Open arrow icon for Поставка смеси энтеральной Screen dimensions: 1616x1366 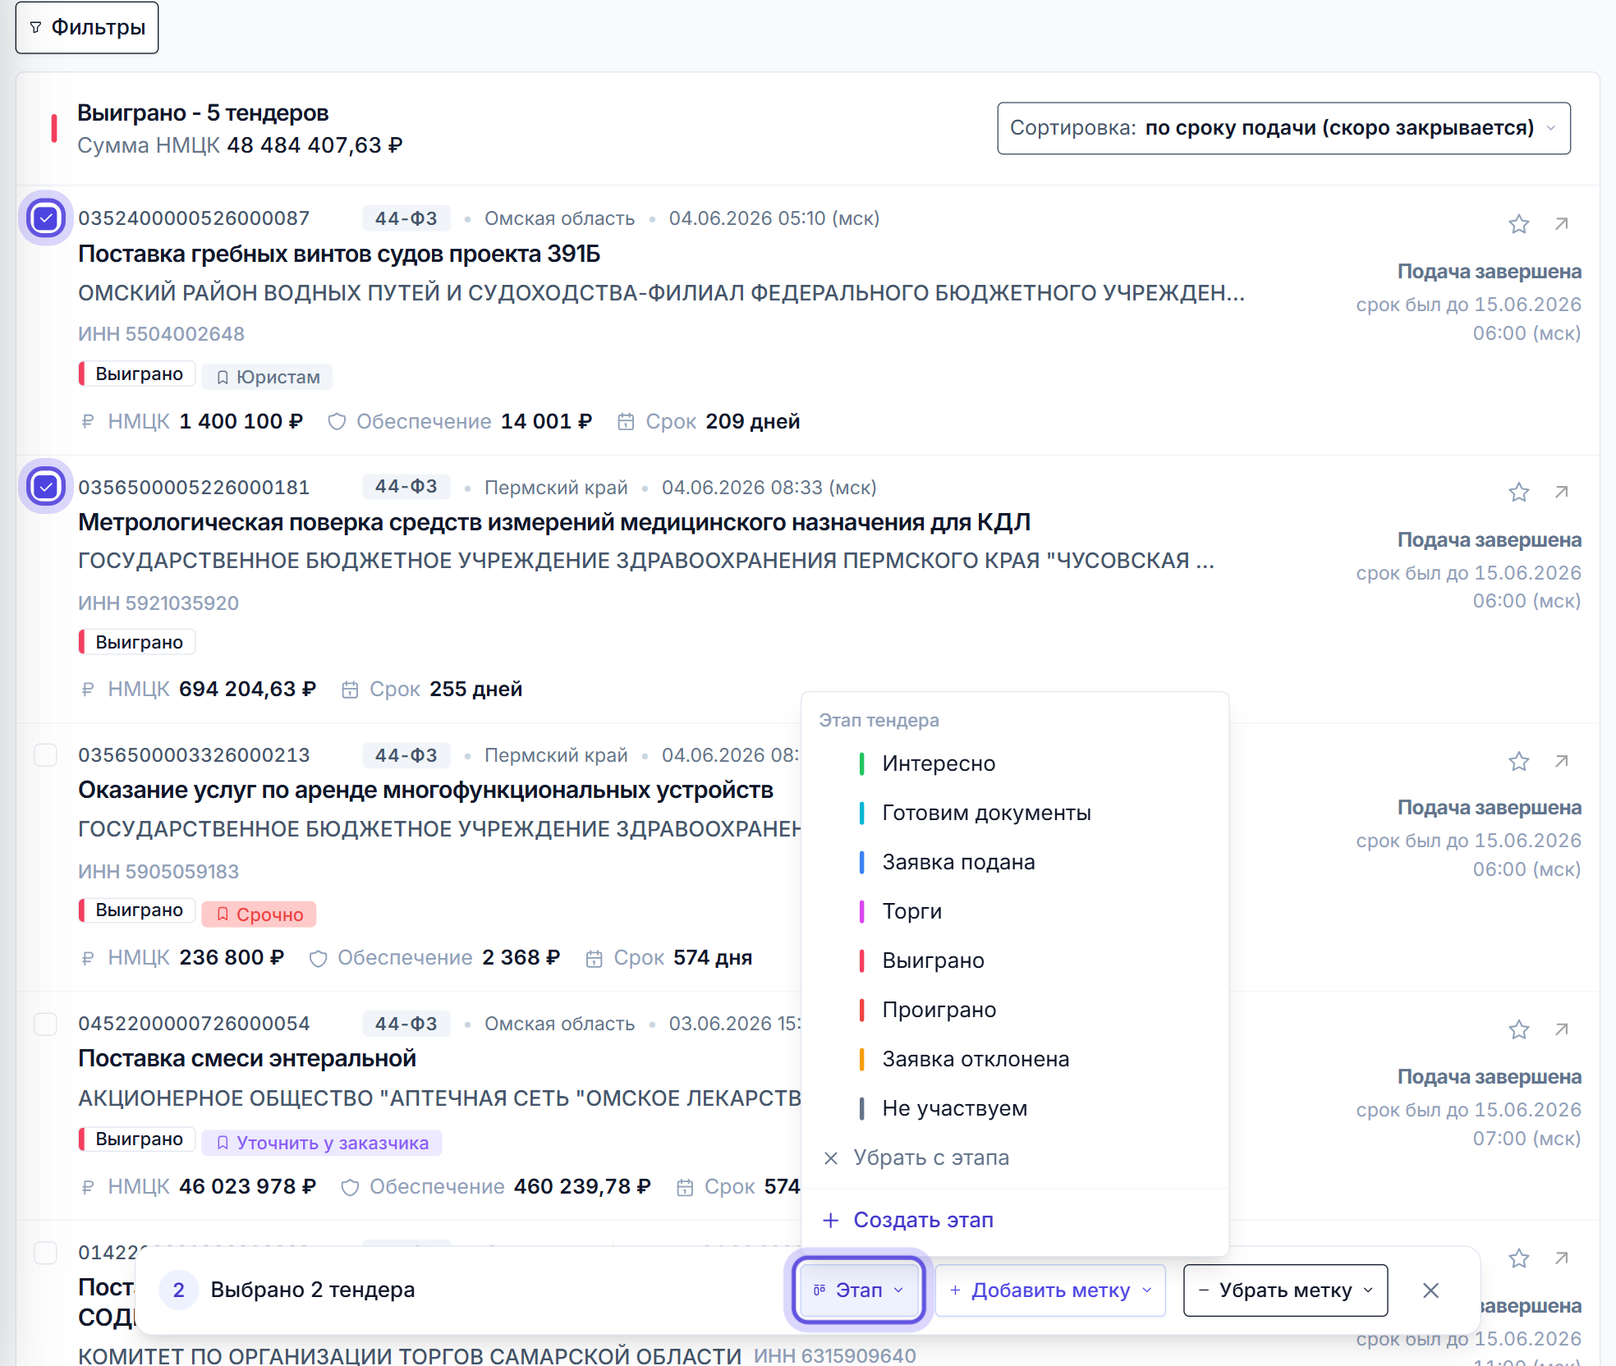point(1562,1029)
